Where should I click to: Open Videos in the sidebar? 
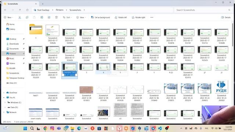(12, 63)
